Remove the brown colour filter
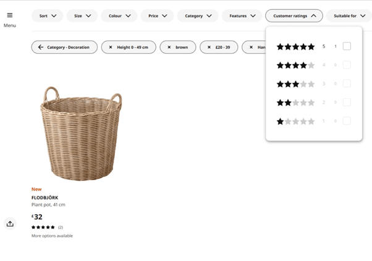The height and width of the screenshot is (261, 372). coord(169,47)
